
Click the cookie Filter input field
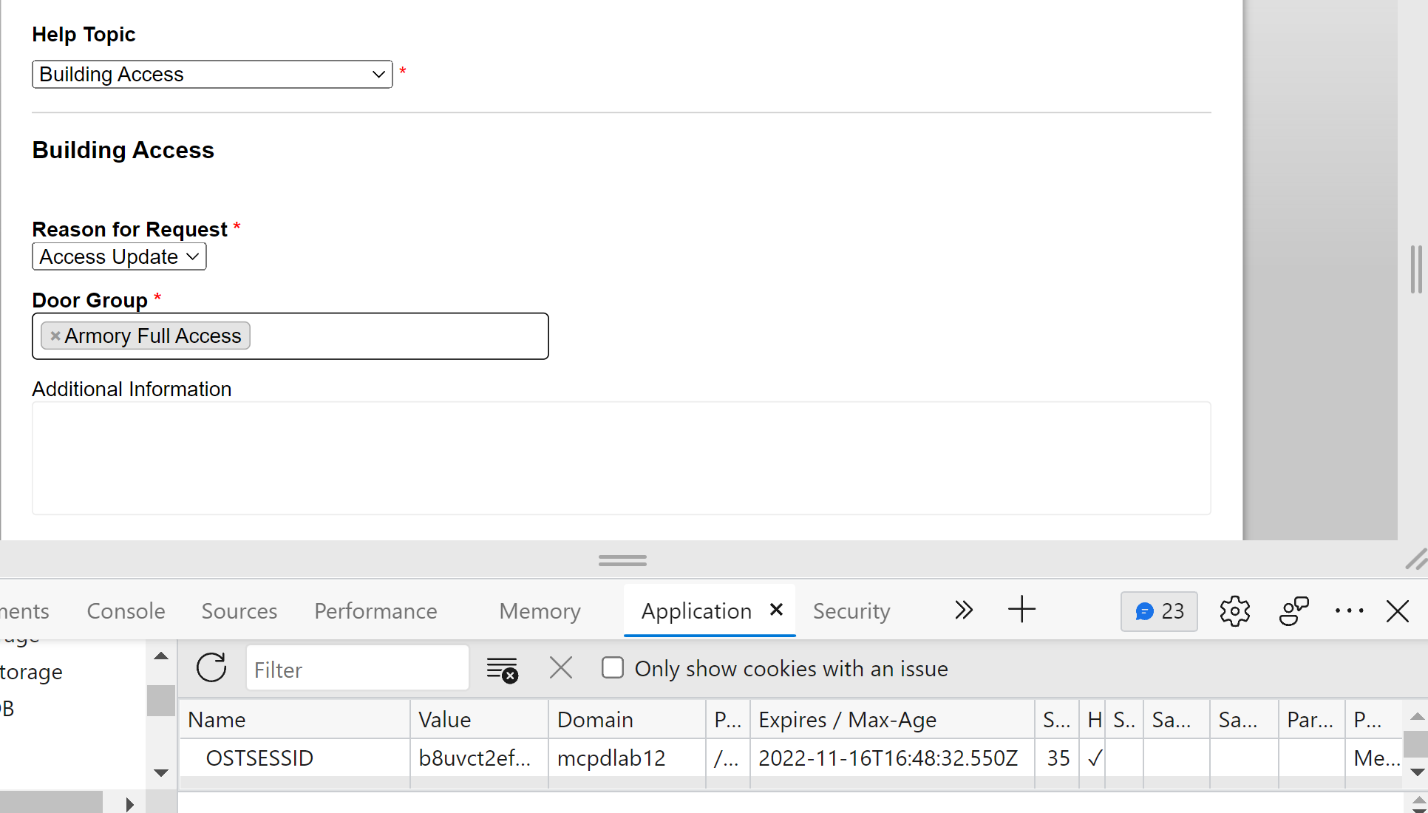(358, 670)
